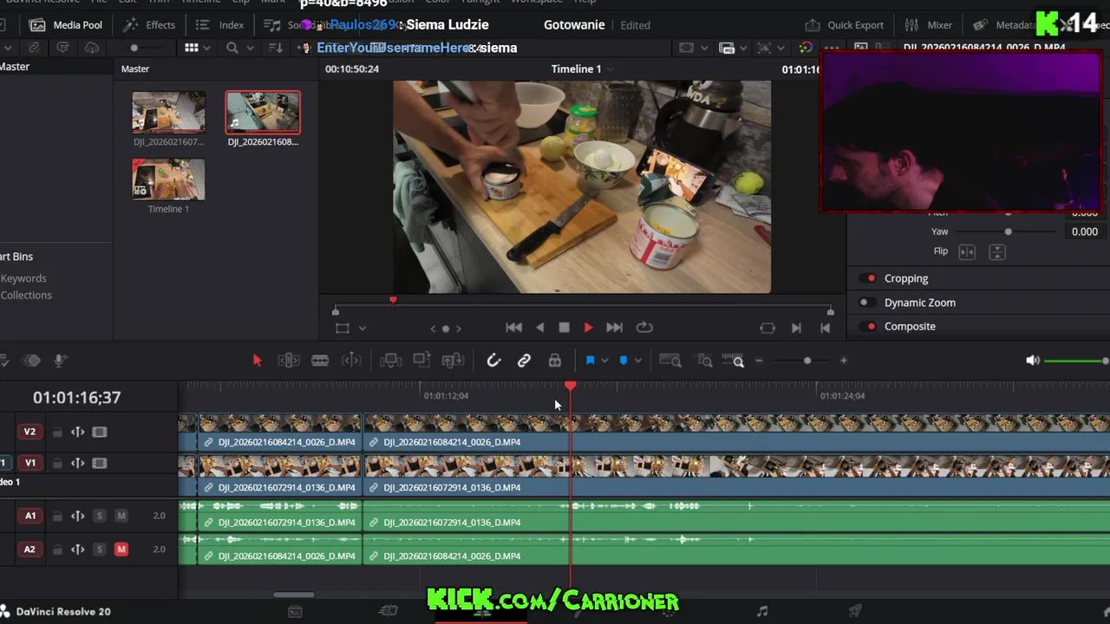Lock track V2 padlock
1110x624 pixels.
point(57,432)
